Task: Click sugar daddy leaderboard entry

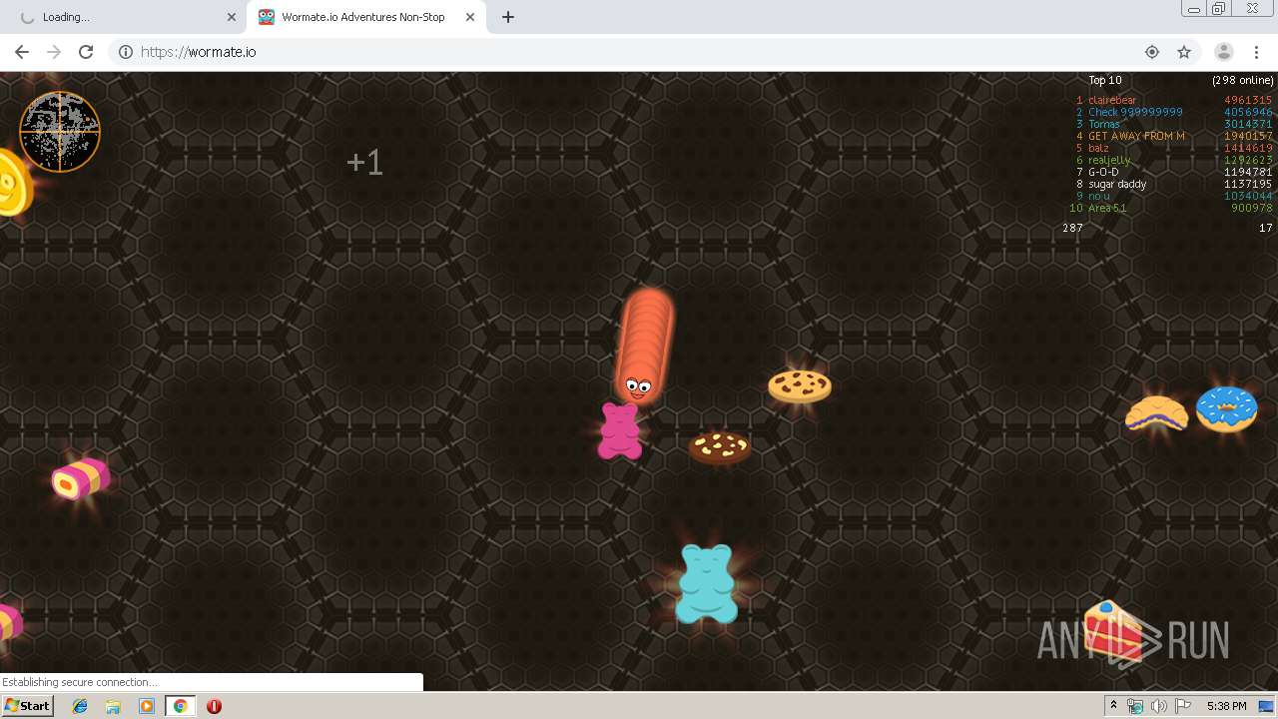Action: point(1117,184)
